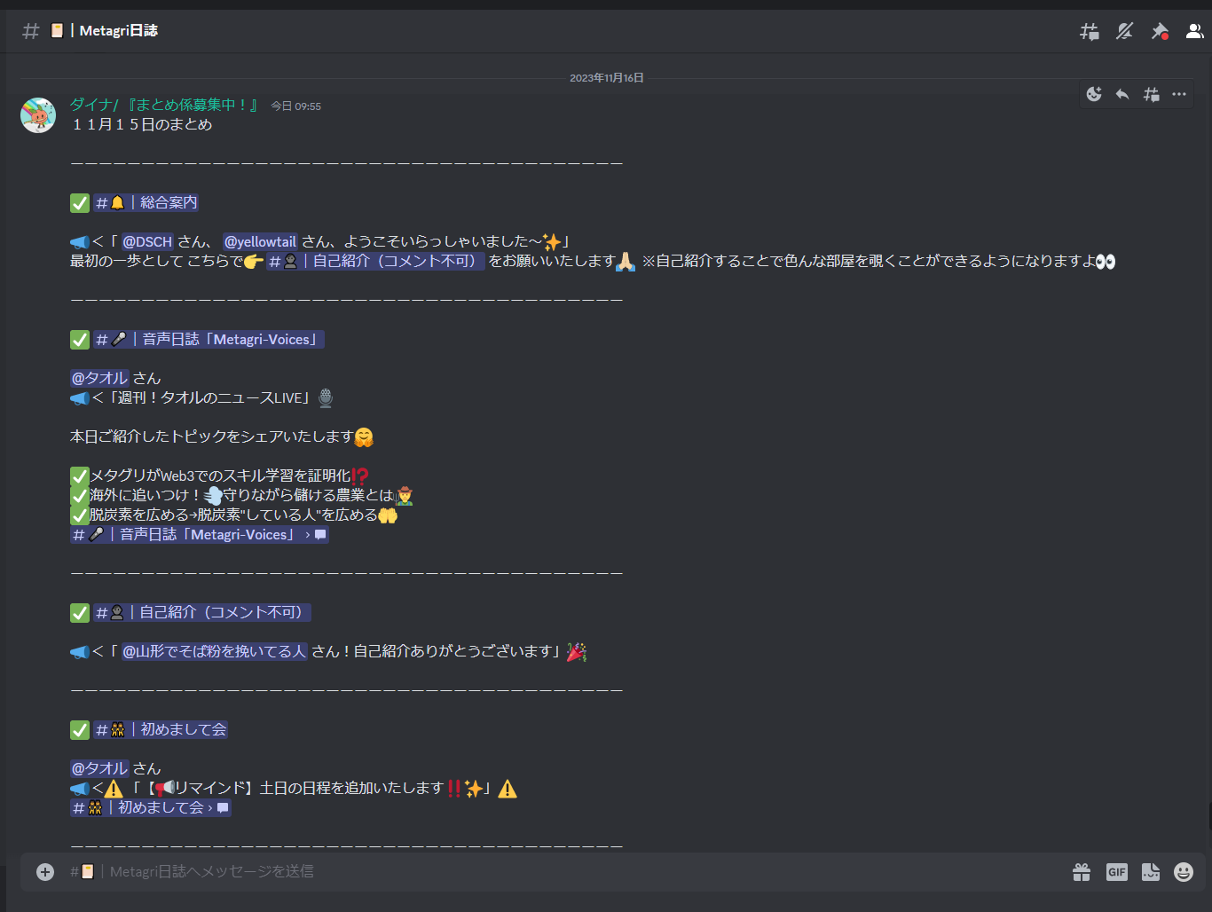The height and width of the screenshot is (912, 1212).
Task: Open the 自己紹介(コメント不可) channel link after pointing hand
Action: (375, 262)
